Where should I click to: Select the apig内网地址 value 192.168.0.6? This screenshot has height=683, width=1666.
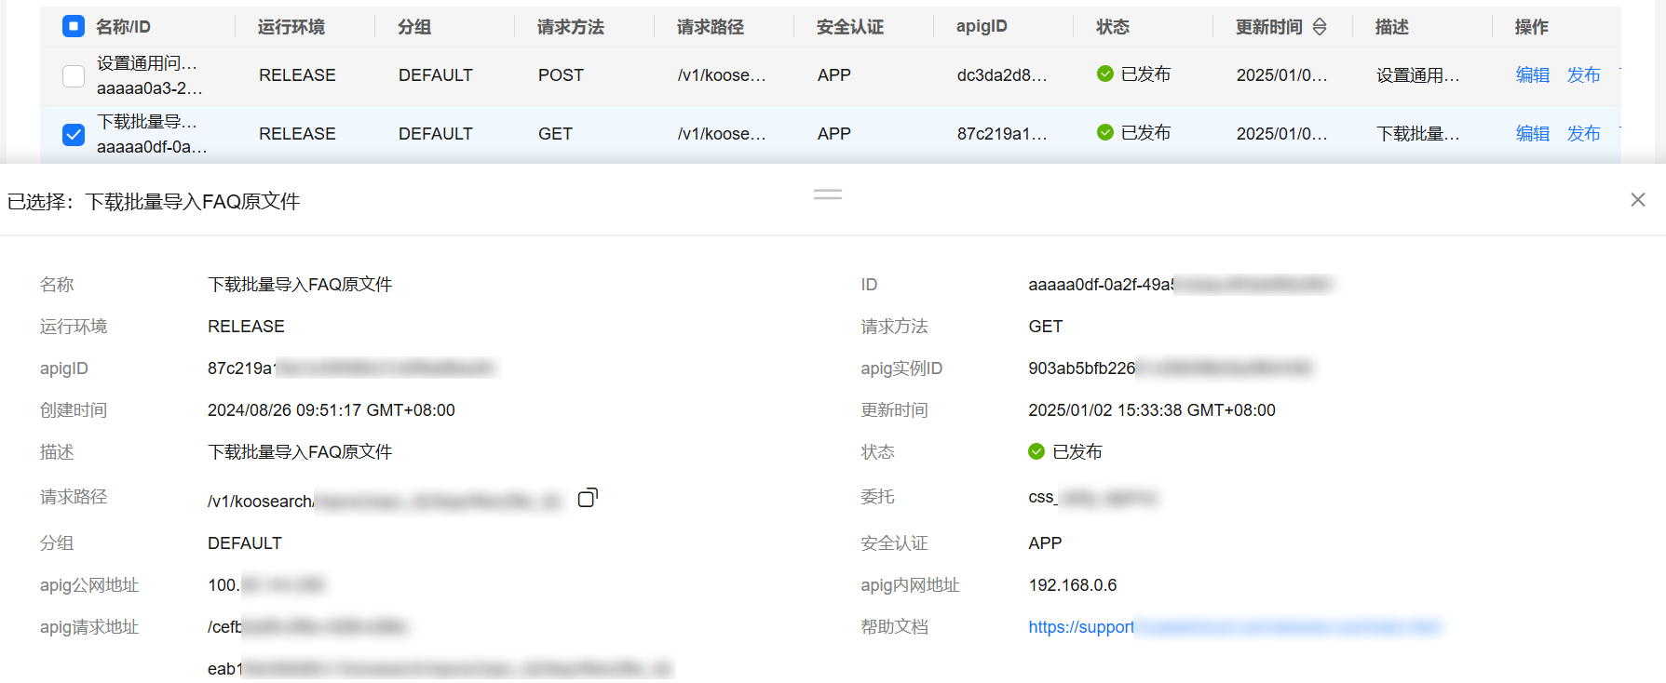click(x=1072, y=585)
